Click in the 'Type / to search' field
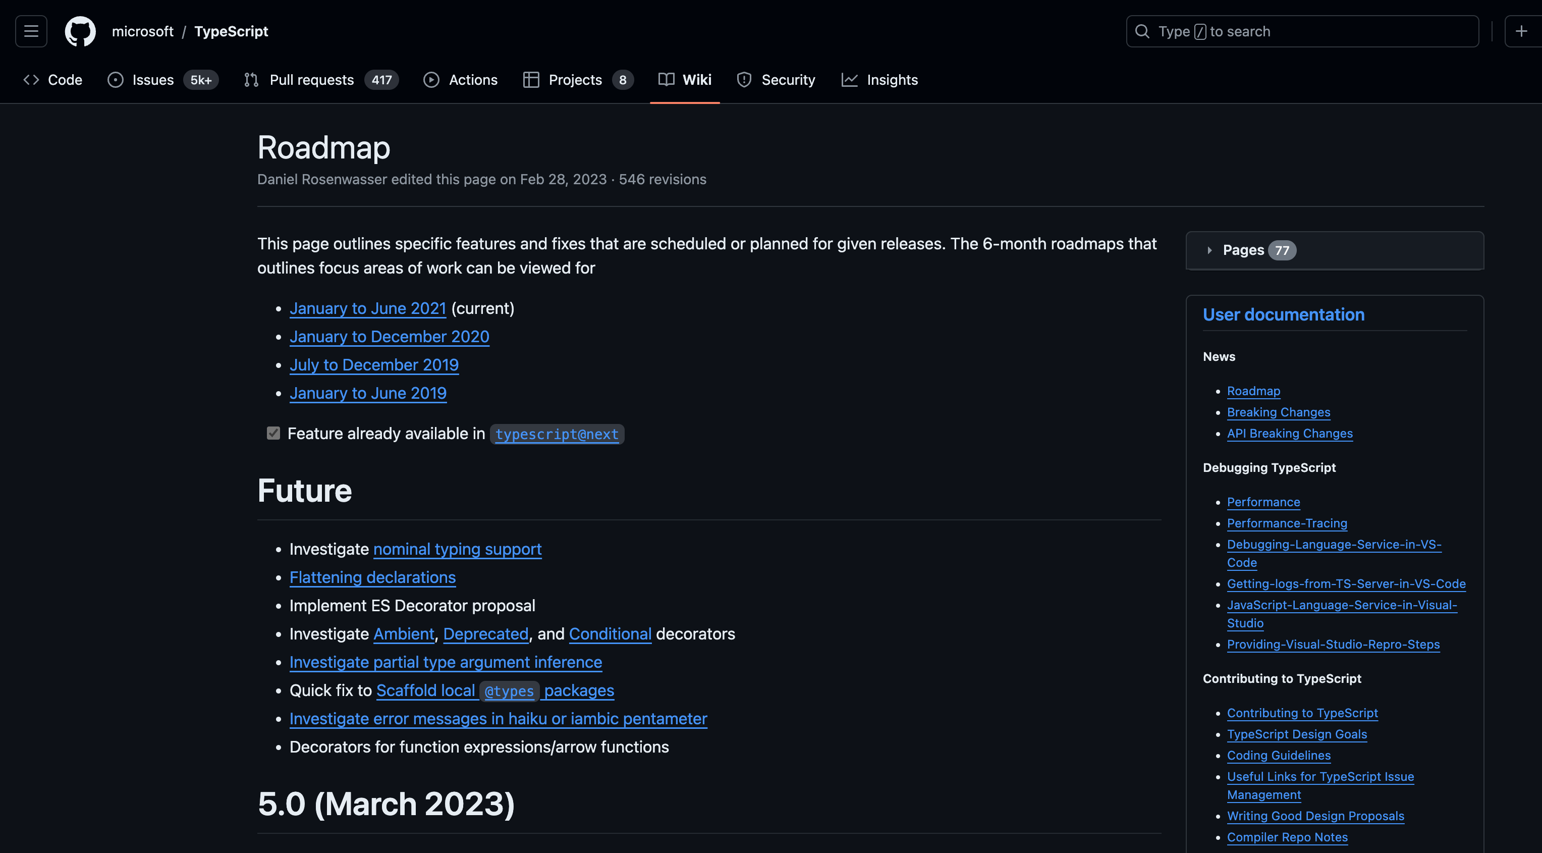 coord(1302,31)
